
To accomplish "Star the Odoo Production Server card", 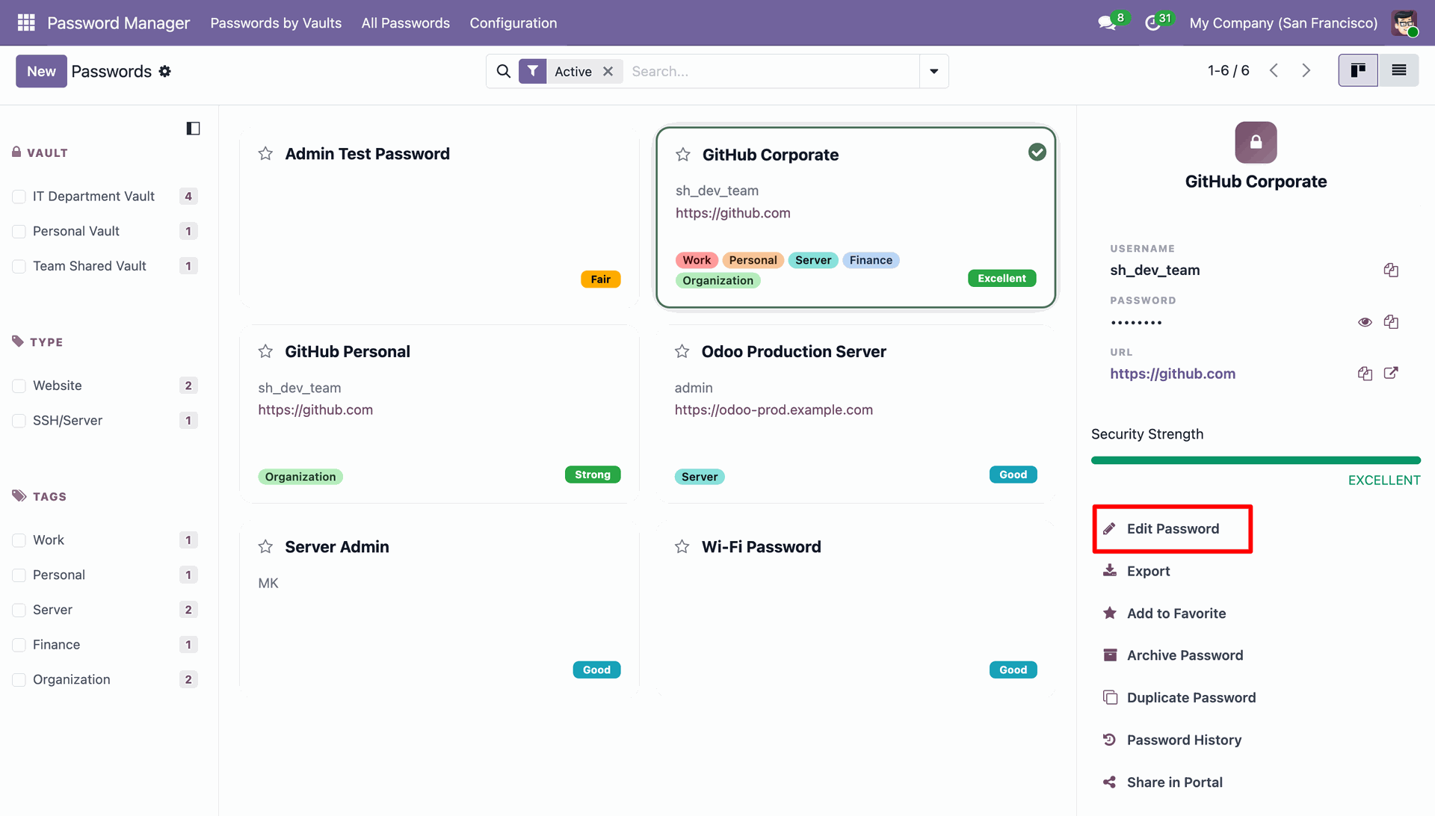I will point(682,351).
